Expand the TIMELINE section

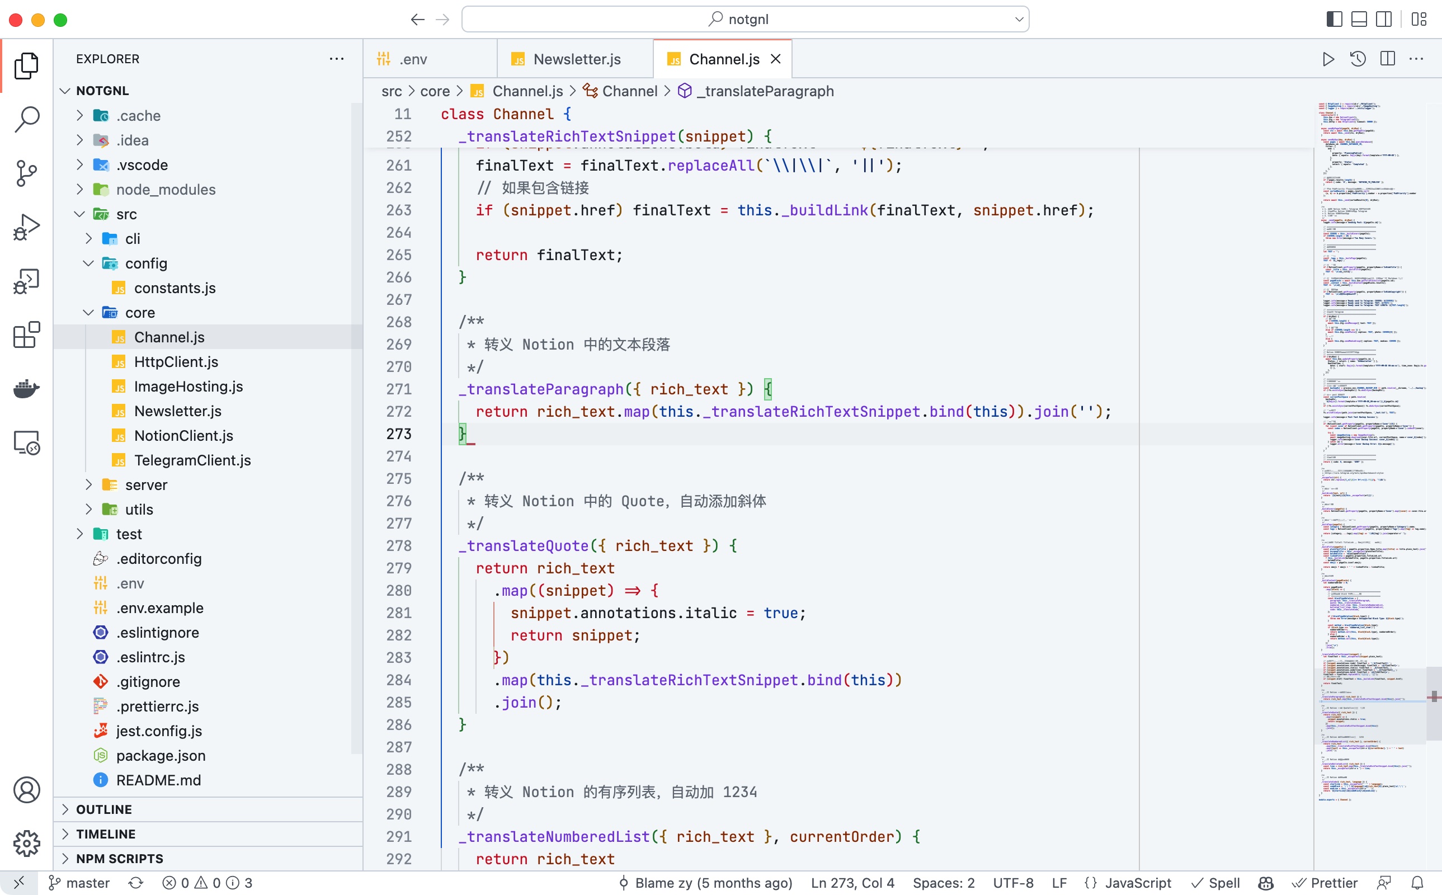click(x=207, y=834)
